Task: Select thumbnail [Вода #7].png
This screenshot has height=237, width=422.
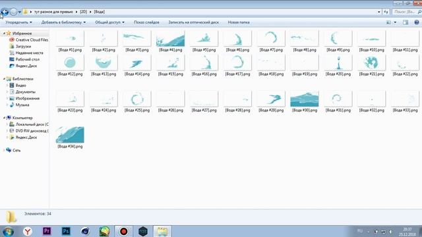Action: (x=271, y=38)
